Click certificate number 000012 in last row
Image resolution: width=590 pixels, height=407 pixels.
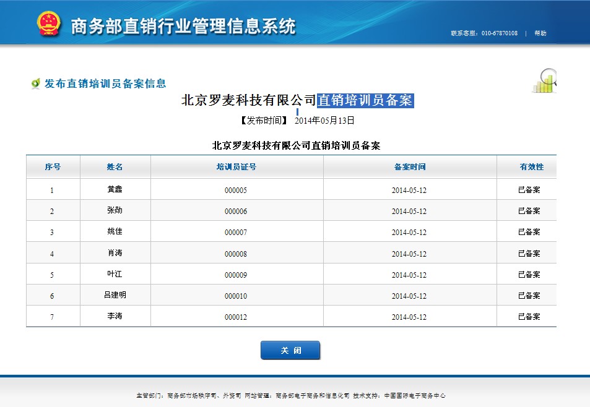click(236, 317)
